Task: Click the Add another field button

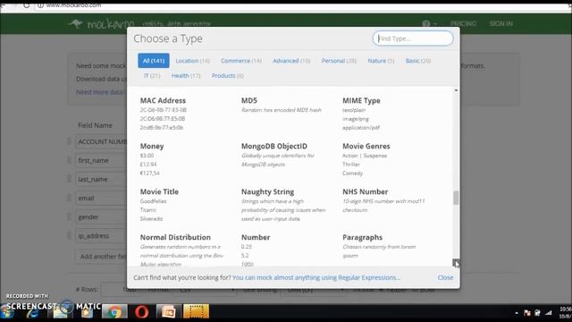Action: coord(101,257)
